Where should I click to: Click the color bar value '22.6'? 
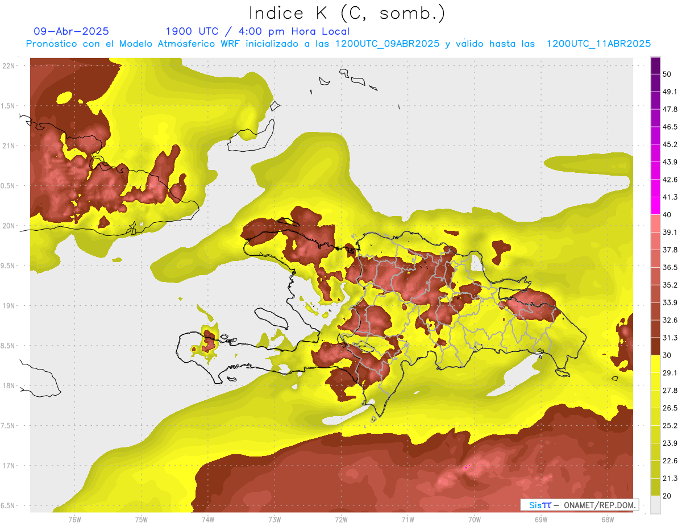[x=669, y=460]
